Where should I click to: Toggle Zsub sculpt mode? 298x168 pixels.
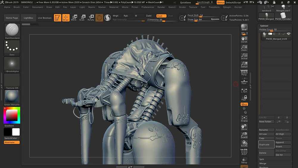pos(161,16)
